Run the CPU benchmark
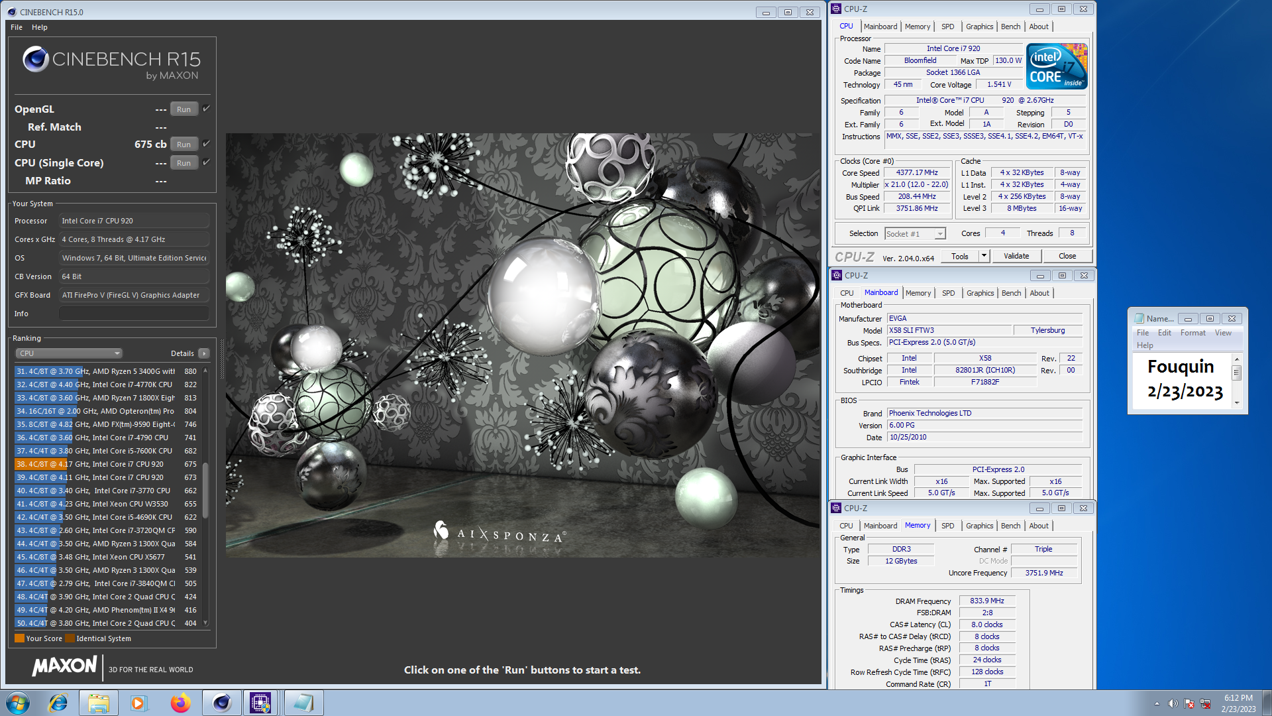 click(x=184, y=145)
